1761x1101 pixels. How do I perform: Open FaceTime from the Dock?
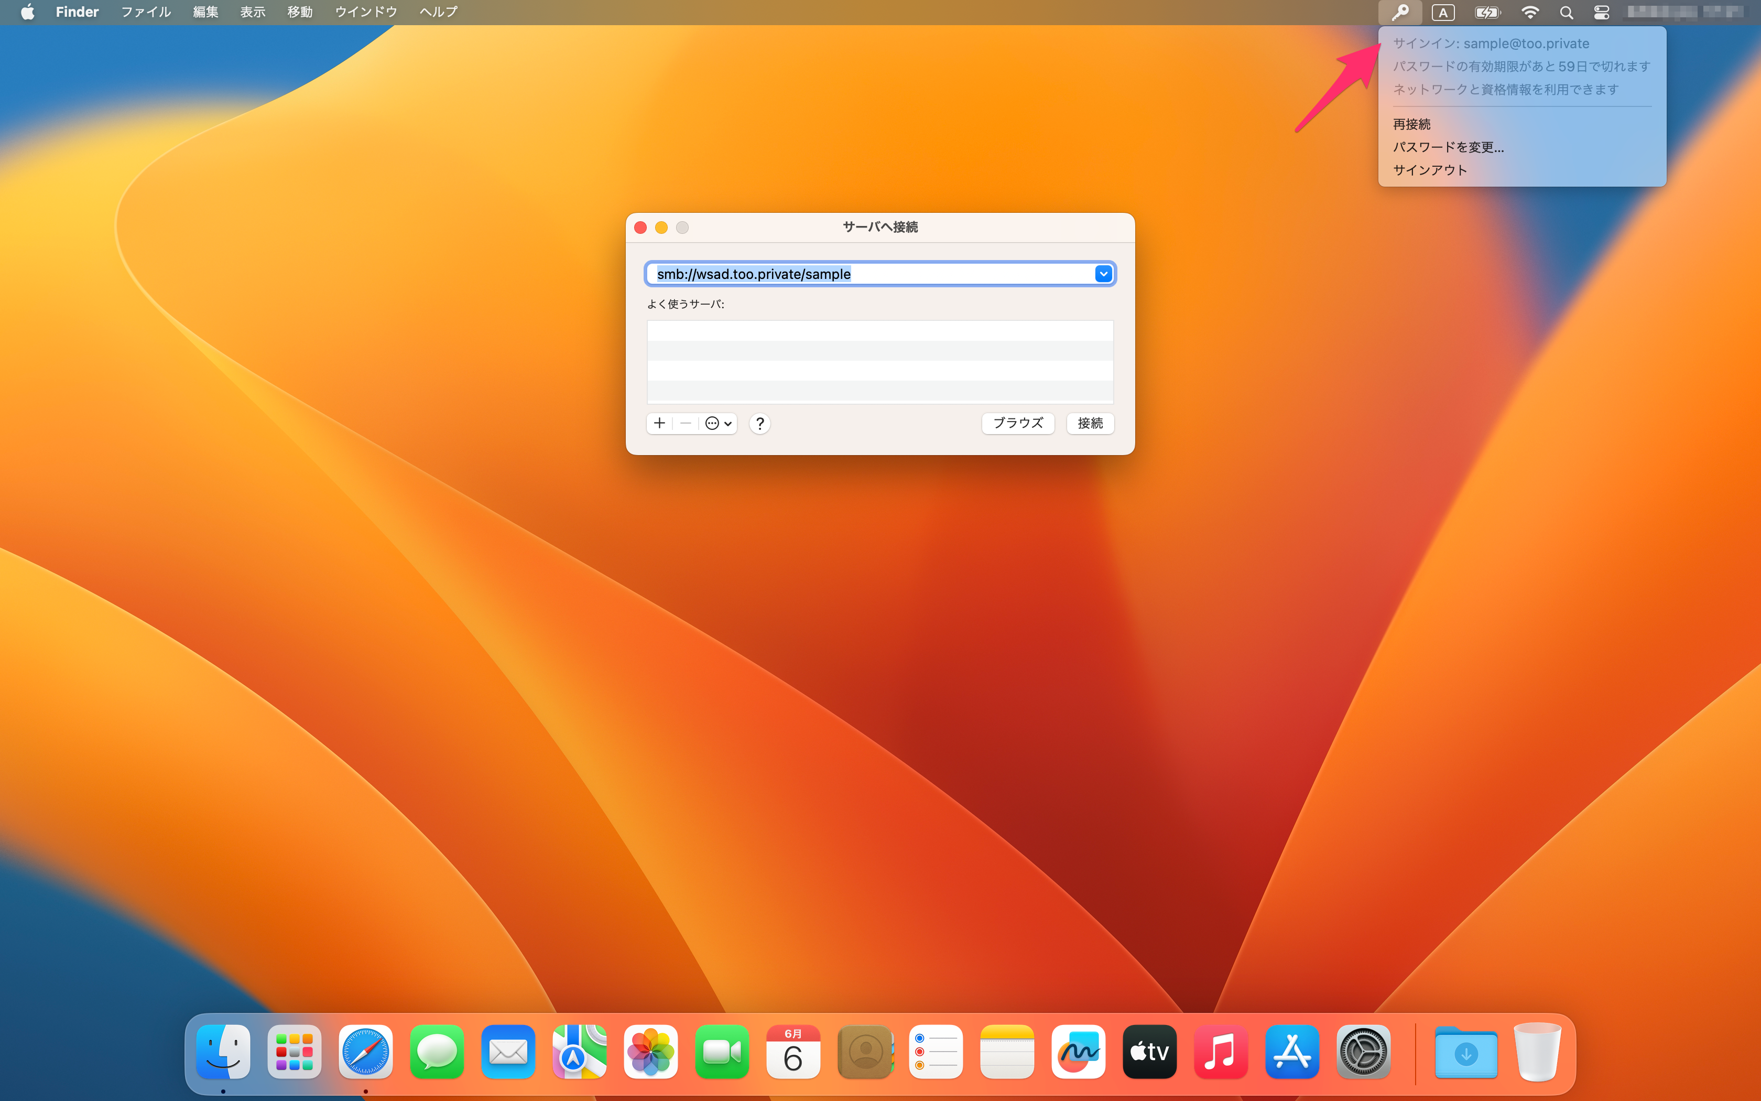(x=723, y=1052)
